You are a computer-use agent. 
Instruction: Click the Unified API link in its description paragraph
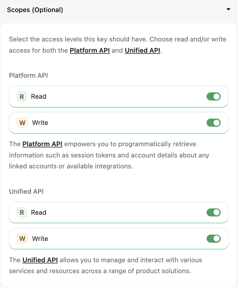click(40, 260)
